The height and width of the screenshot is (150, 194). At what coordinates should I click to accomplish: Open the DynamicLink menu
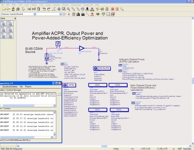point(76,5)
